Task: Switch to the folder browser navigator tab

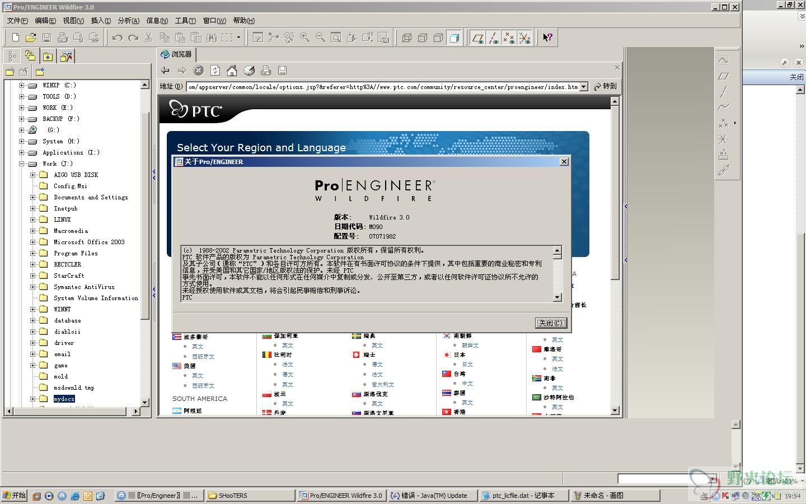Action: [x=30, y=56]
